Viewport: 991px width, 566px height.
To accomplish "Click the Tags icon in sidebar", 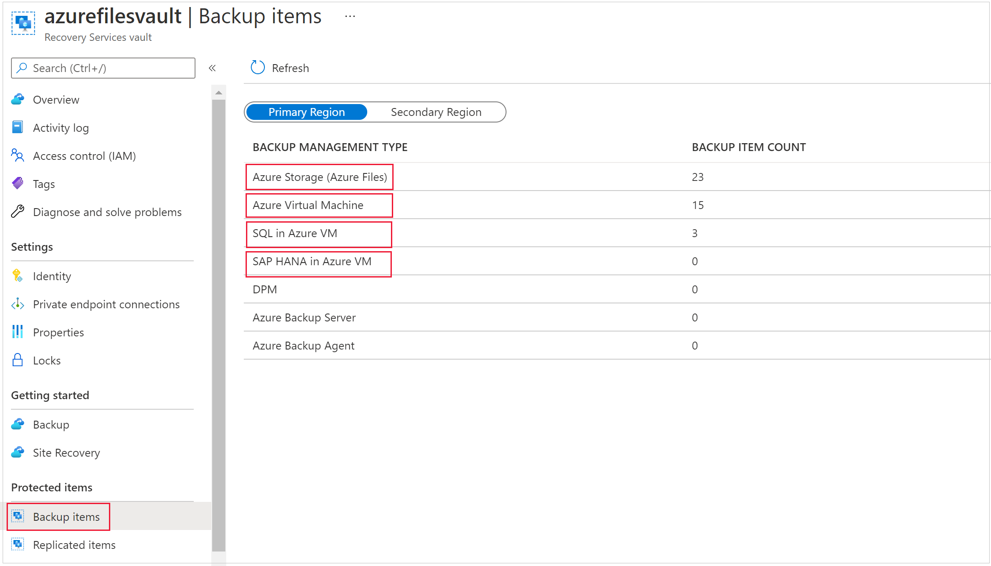I will pyautogui.click(x=18, y=183).
